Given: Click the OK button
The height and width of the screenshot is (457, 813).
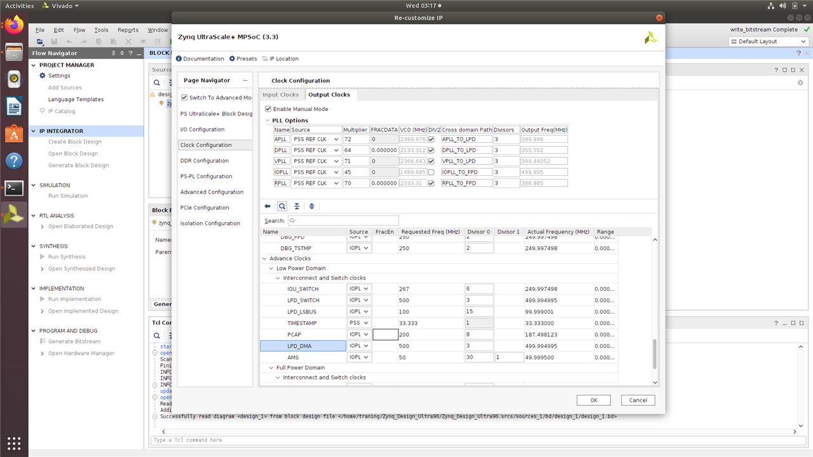Looking at the screenshot, I should pos(593,400).
